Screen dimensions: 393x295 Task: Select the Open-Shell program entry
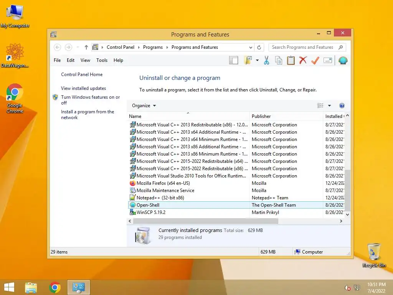coord(236,205)
